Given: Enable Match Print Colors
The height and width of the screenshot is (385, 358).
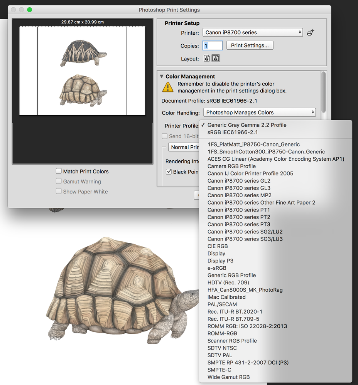Looking at the screenshot, I should (x=59, y=171).
